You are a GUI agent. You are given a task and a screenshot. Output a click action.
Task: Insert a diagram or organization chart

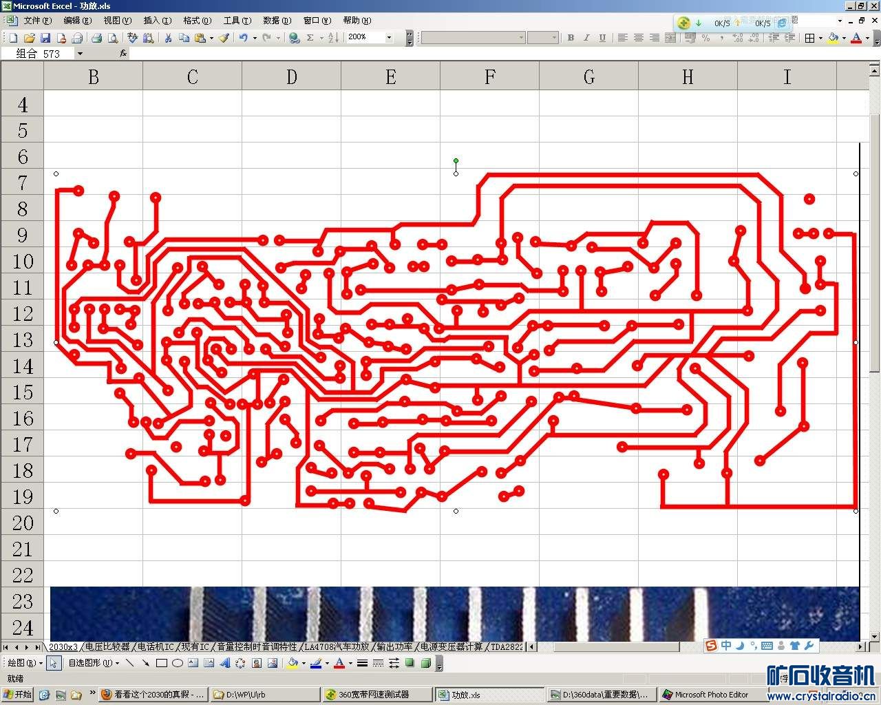click(x=240, y=663)
